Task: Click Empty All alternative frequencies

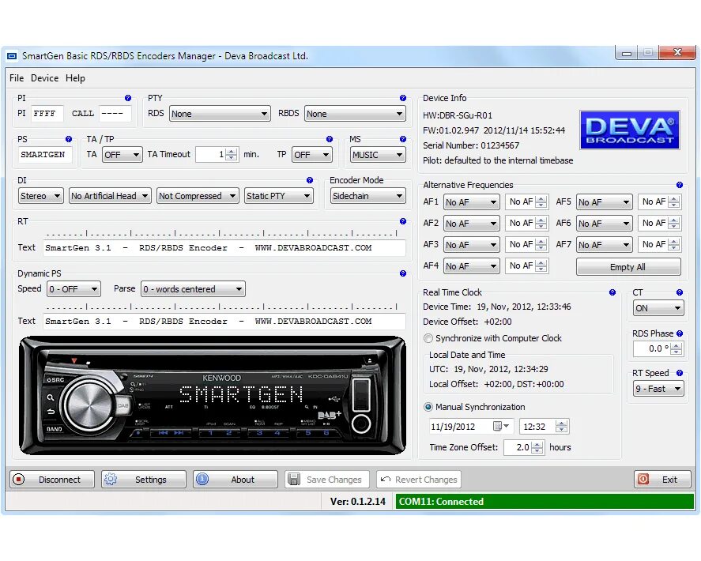Action: point(628,267)
